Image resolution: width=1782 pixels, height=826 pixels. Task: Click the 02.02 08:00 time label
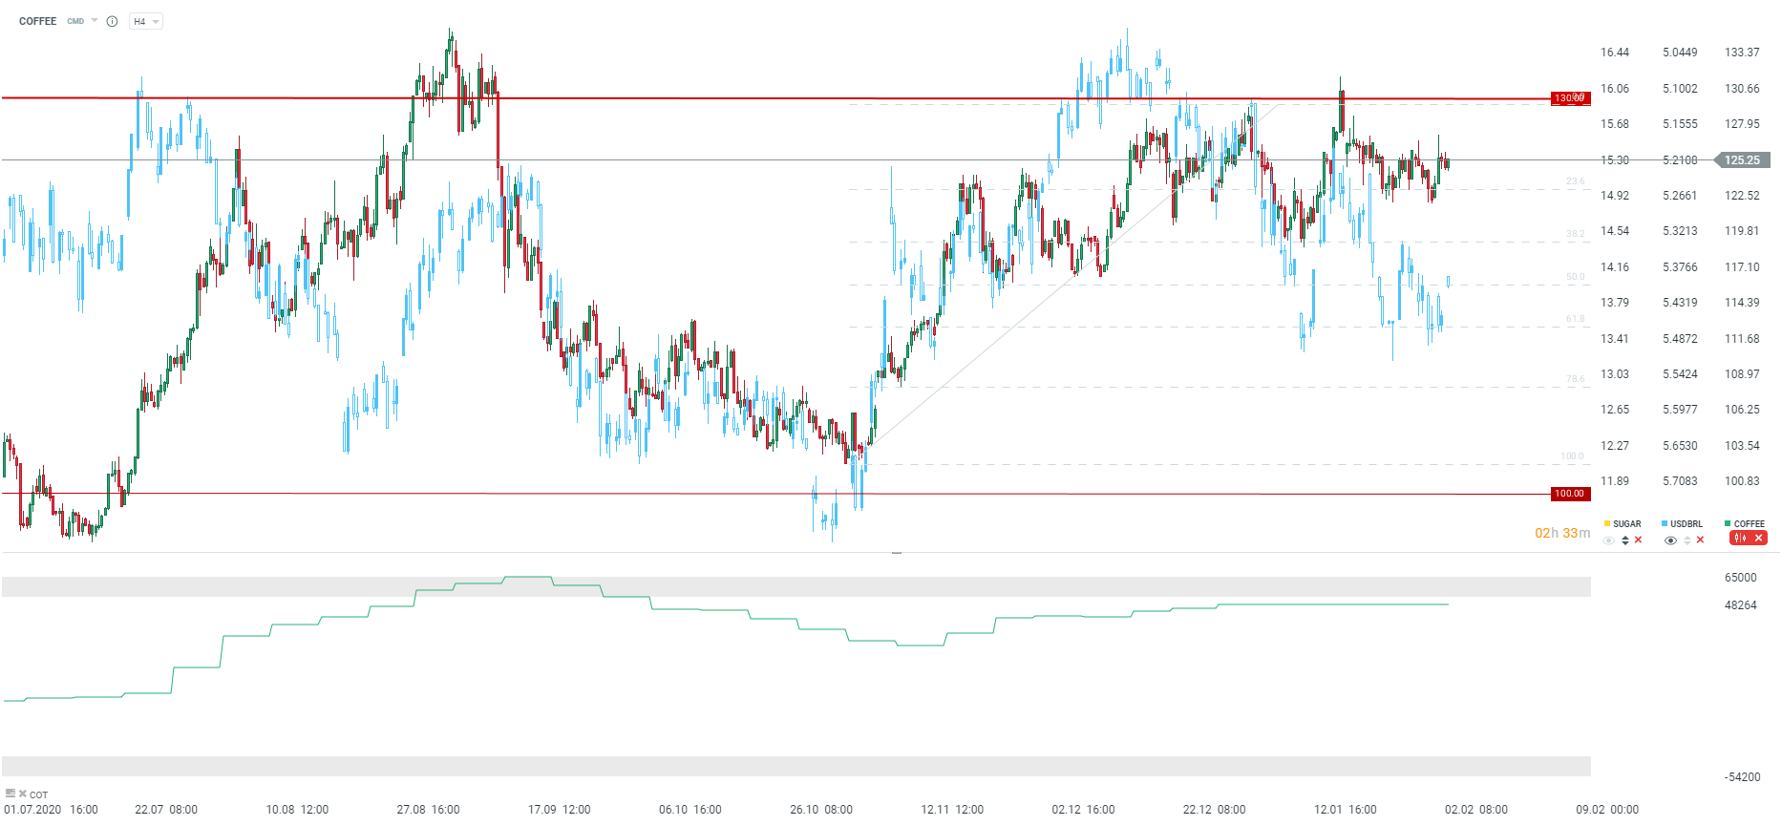pos(1476,810)
